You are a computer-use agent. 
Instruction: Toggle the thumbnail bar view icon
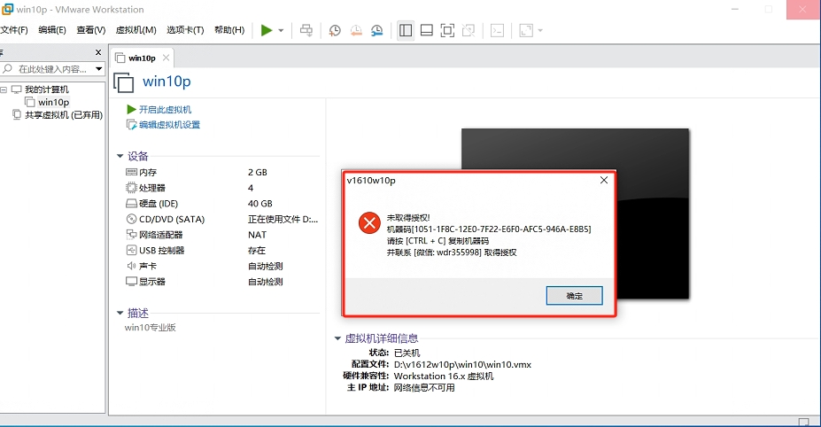coord(427,30)
